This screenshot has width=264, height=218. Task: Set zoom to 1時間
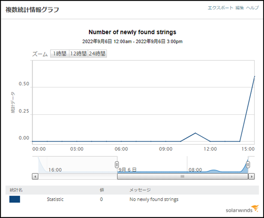[x=60, y=54]
